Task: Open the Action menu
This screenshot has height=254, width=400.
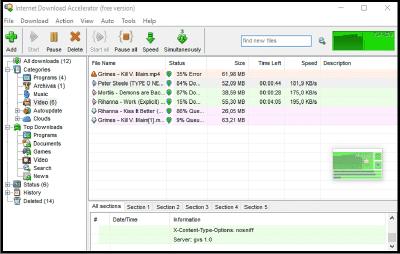Action: (64, 21)
